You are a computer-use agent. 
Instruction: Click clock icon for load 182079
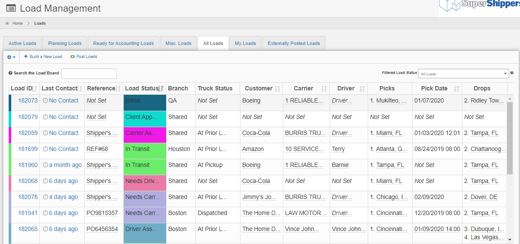tap(45, 117)
